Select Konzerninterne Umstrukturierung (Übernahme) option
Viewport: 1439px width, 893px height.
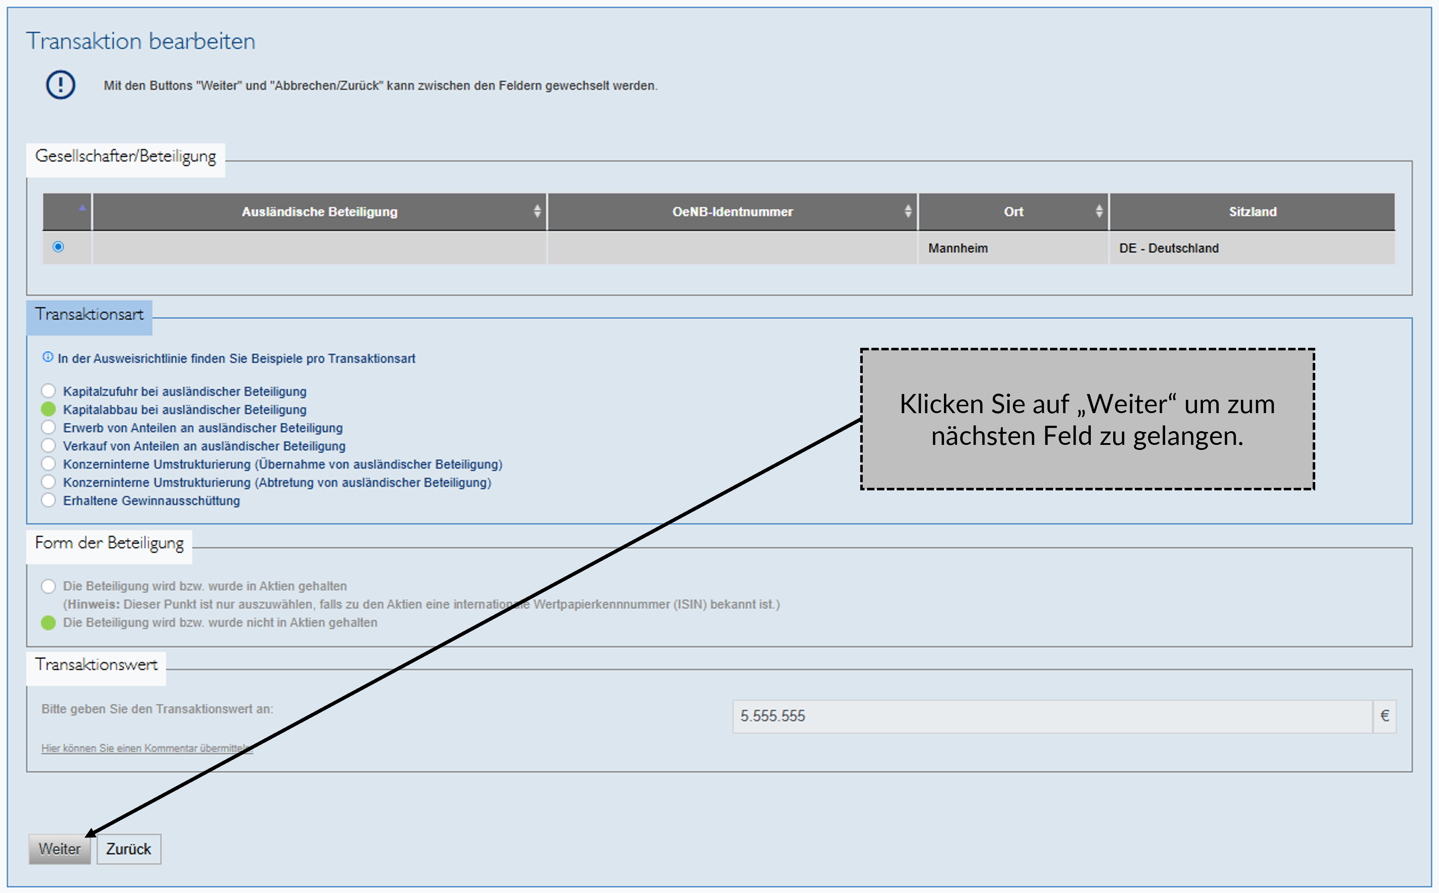pyautogui.click(x=48, y=464)
